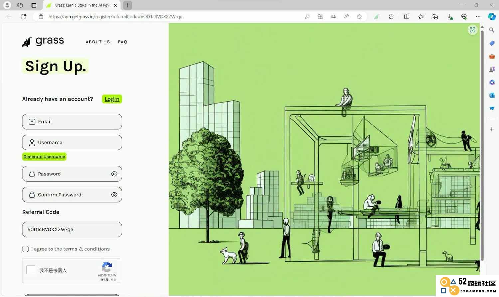This screenshot has height=297, width=499.
Task: Open the read aloud icon
Action: point(346,16)
